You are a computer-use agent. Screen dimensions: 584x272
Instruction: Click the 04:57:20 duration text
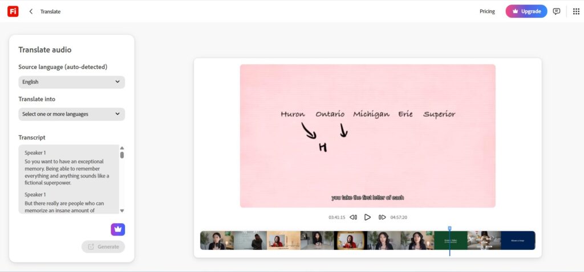point(399,217)
